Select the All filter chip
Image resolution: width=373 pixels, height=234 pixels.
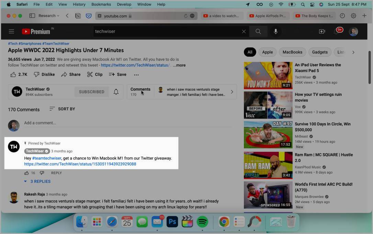(250, 52)
